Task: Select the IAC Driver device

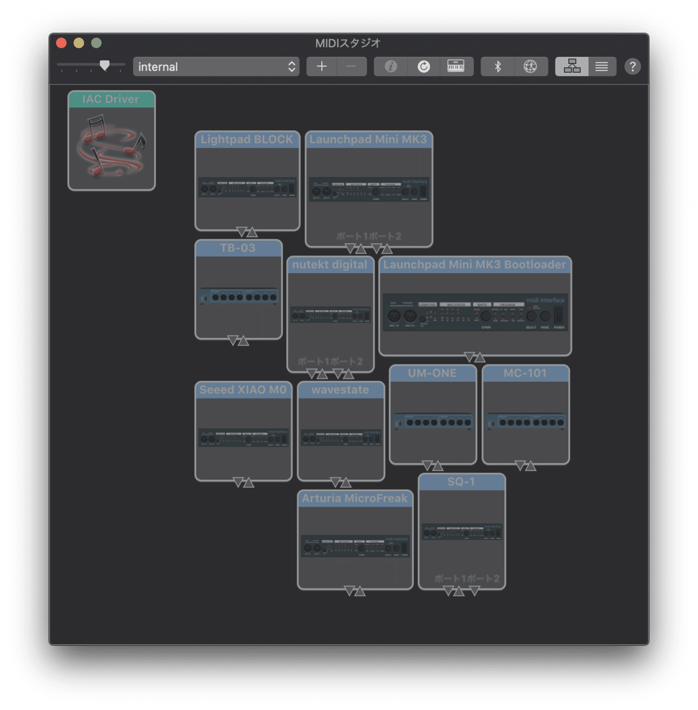Action: click(112, 141)
